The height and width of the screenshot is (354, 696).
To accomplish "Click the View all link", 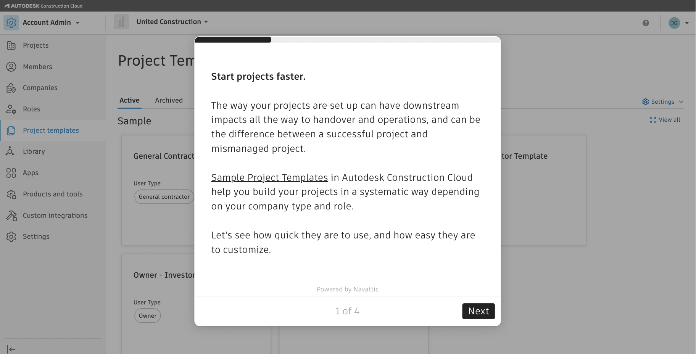I will [x=665, y=120].
